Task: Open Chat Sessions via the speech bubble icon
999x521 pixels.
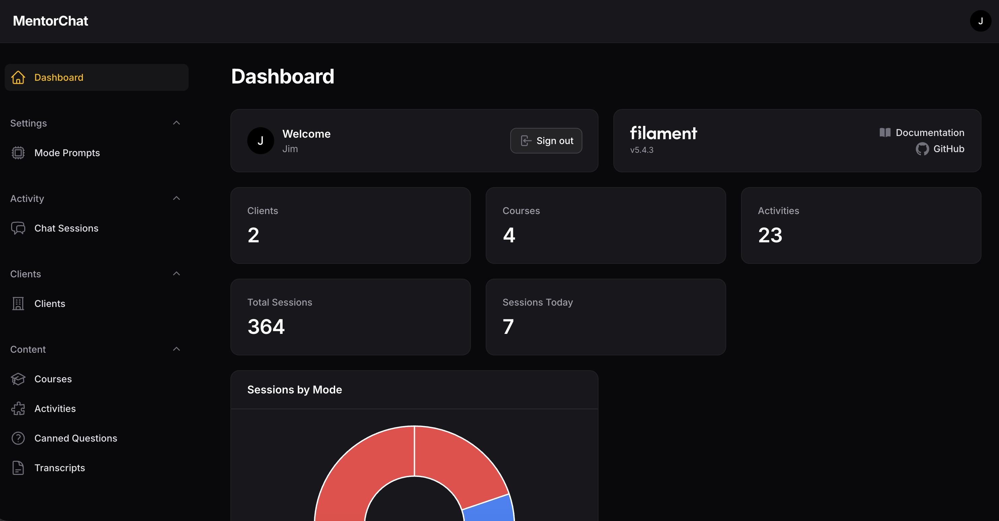Action: pyautogui.click(x=18, y=228)
